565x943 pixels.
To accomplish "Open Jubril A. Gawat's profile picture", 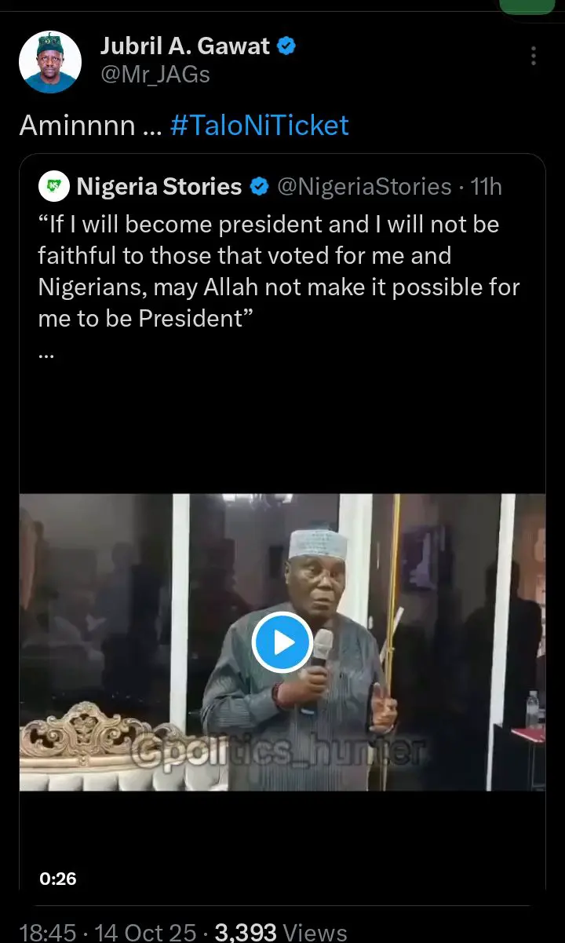I will point(49,62).
